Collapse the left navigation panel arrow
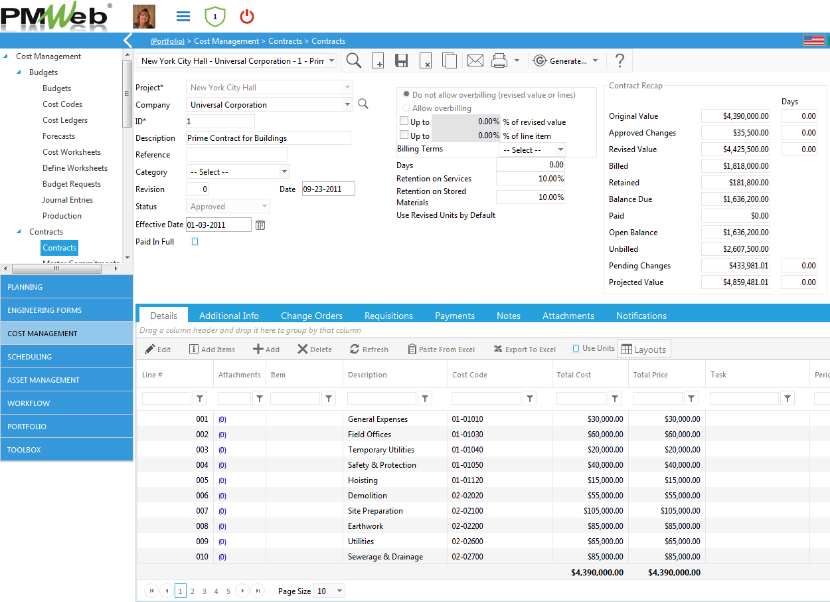The image size is (830, 602). click(129, 41)
